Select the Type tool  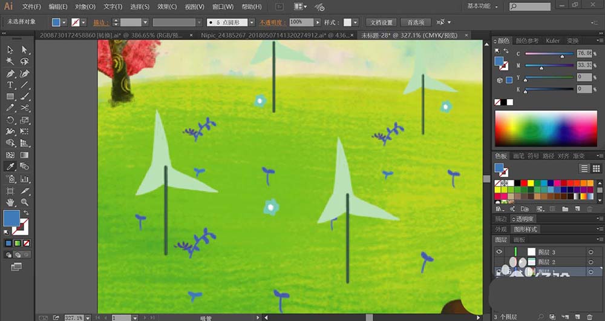click(x=10, y=85)
